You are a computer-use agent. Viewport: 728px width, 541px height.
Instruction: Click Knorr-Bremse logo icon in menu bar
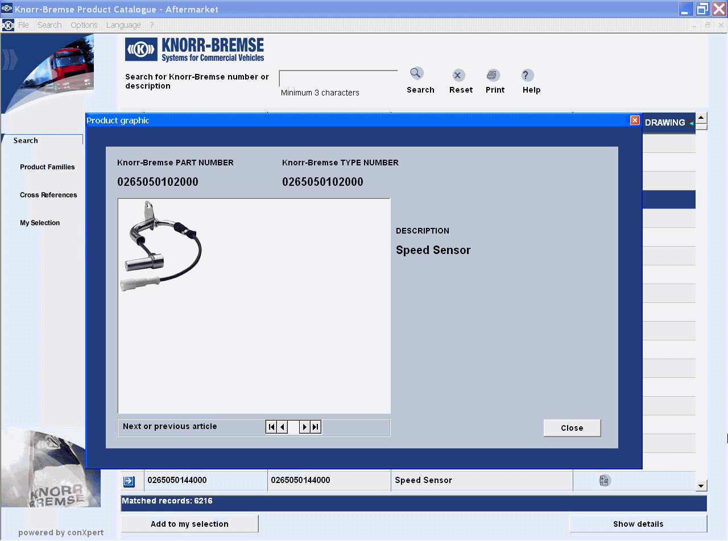click(x=8, y=25)
